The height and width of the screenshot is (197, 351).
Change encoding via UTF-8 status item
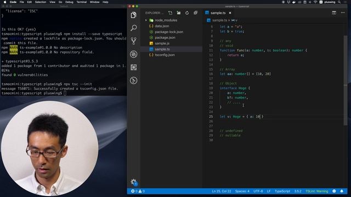258,191
